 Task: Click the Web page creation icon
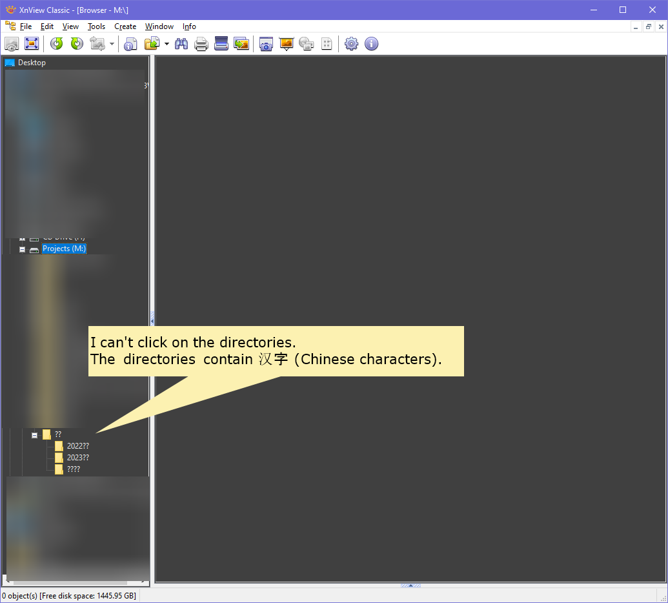[307, 43]
